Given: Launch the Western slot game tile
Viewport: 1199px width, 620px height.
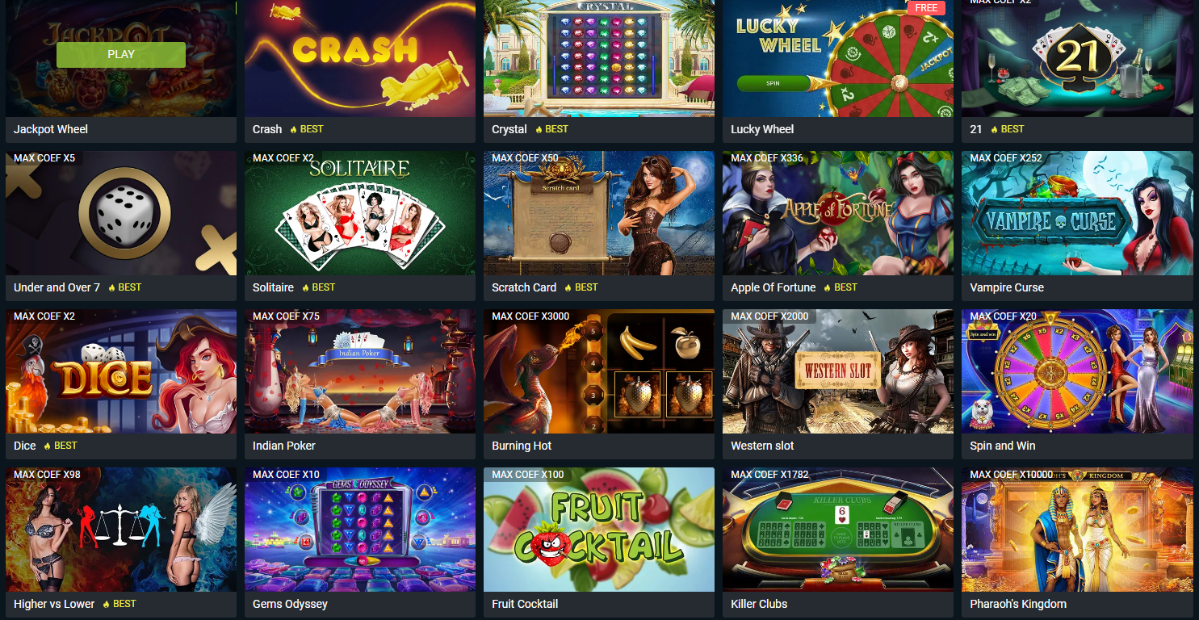Looking at the screenshot, I should (x=838, y=371).
